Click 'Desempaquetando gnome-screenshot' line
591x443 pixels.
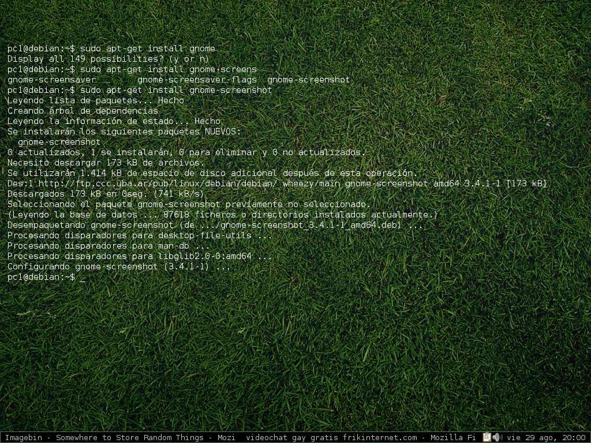[x=215, y=226]
